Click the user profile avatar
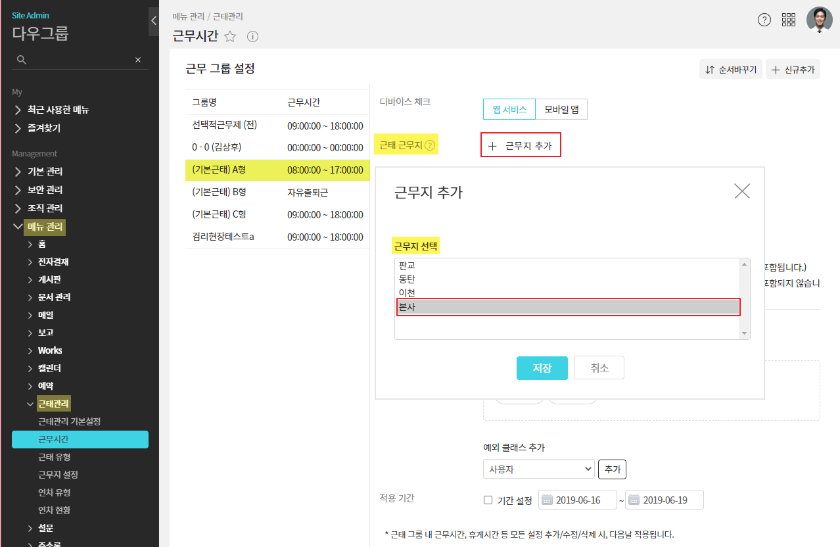840x547 pixels. click(x=819, y=20)
